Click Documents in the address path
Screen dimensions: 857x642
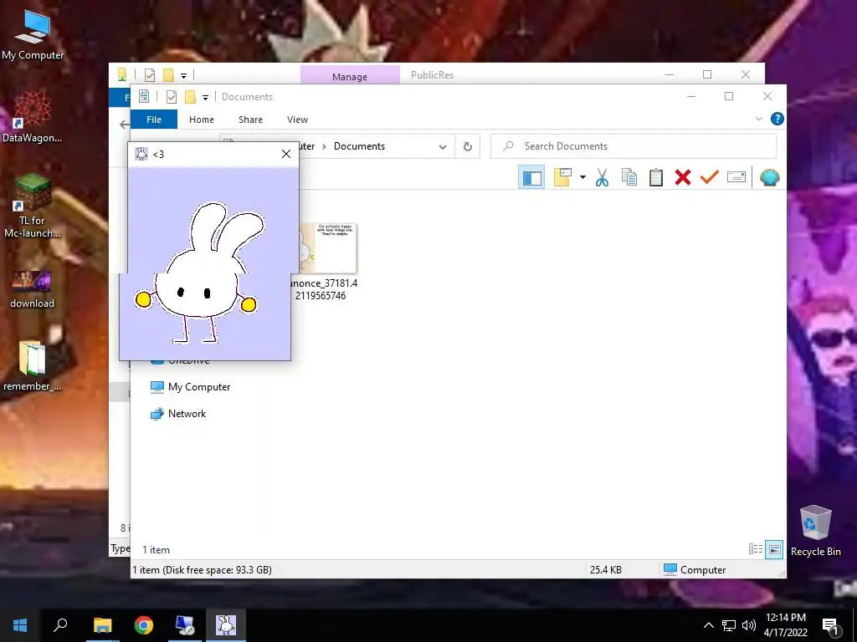coord(359,146)
